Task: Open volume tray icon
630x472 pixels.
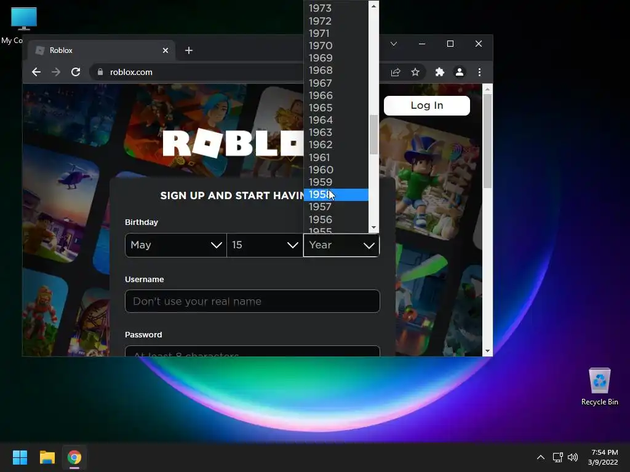Action: point(573,457)
